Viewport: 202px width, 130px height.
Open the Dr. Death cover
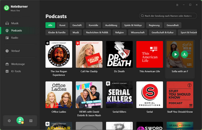tap(119, 54)
